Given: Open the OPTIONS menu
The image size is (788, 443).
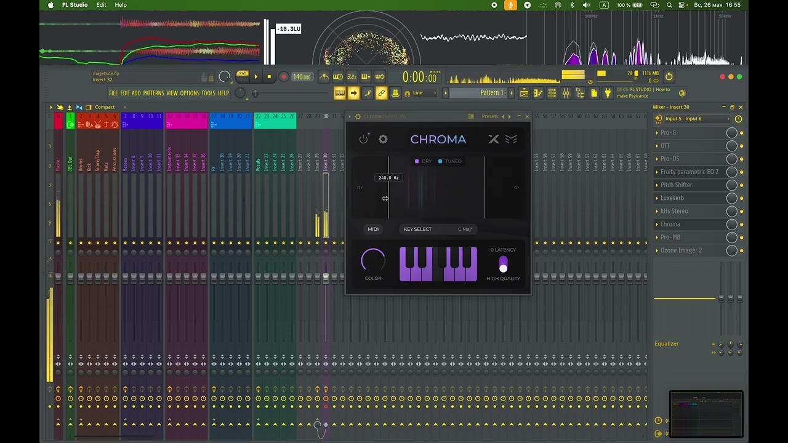Looking at the screenshot, I should pos(190,93).
